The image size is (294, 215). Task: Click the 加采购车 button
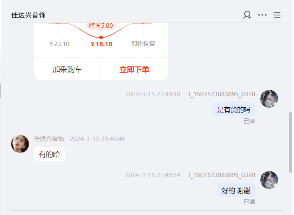click(x=67, y=69)
